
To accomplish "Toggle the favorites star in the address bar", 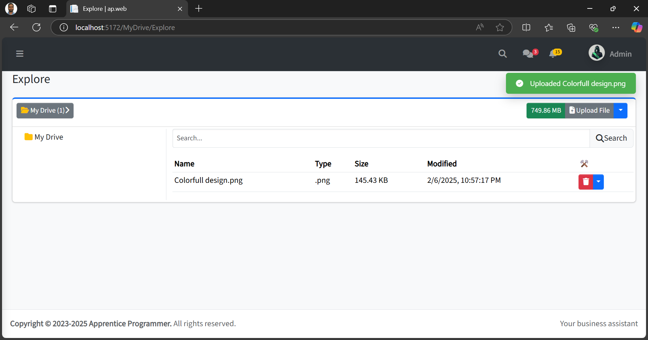I will point(500,27).
